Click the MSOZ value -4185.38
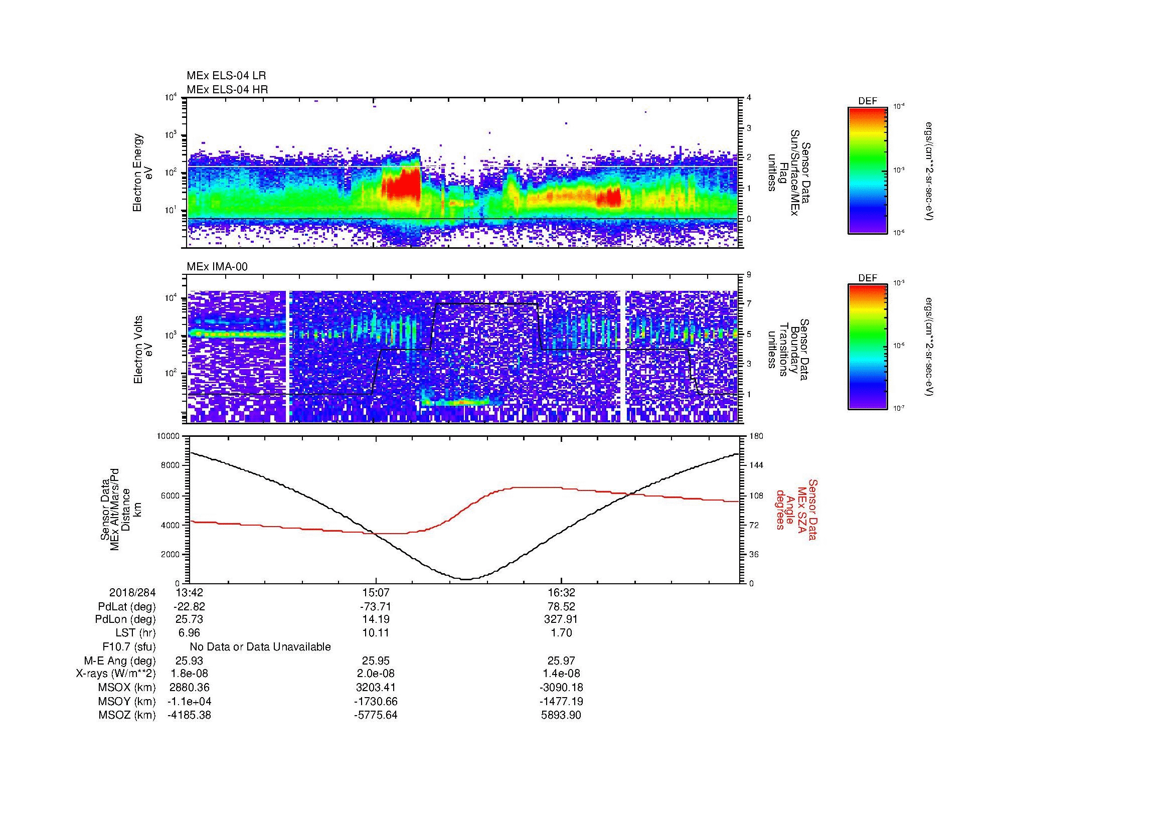 [190, 715]
